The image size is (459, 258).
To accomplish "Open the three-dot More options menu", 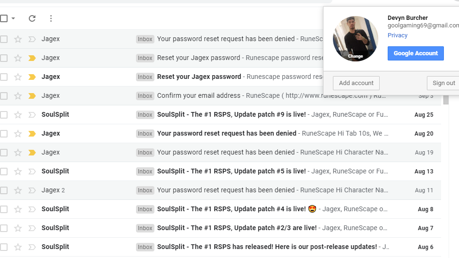I will click(51, 18).
